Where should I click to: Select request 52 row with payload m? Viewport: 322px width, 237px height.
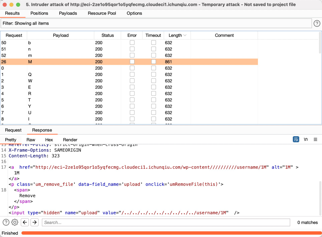tap(129, 55)
